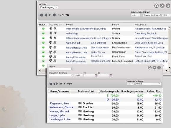Sort by Business Unit column
This screenshot has height=128, width=171.
coord(86,92)
